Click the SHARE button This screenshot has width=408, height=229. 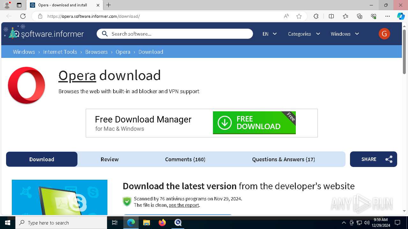pos(373,159)
